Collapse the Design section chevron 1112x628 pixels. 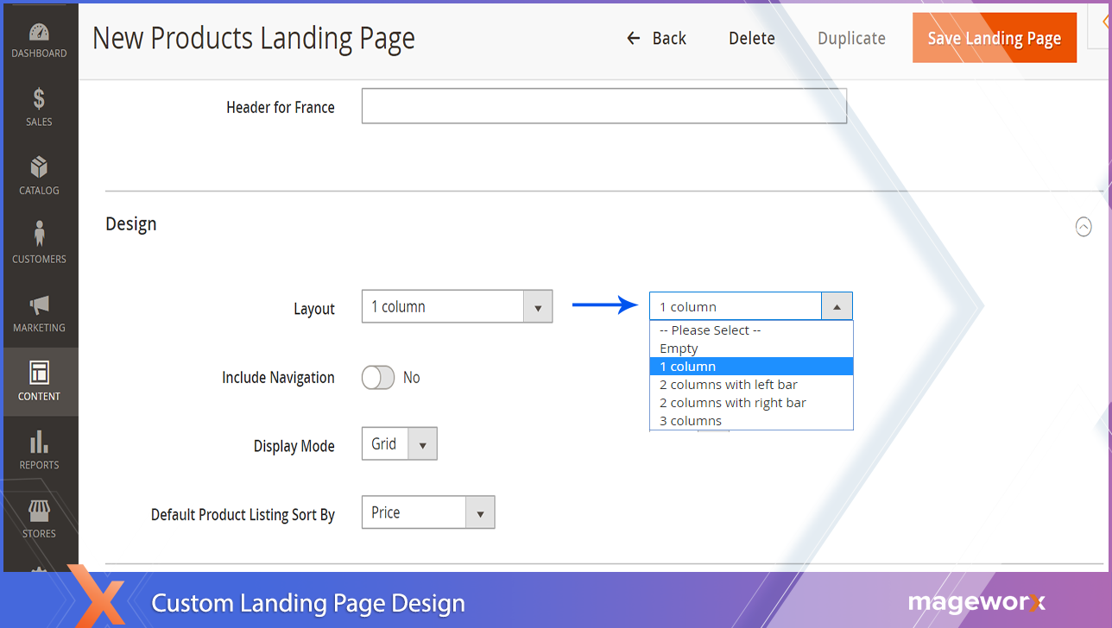click(1083, 227)
